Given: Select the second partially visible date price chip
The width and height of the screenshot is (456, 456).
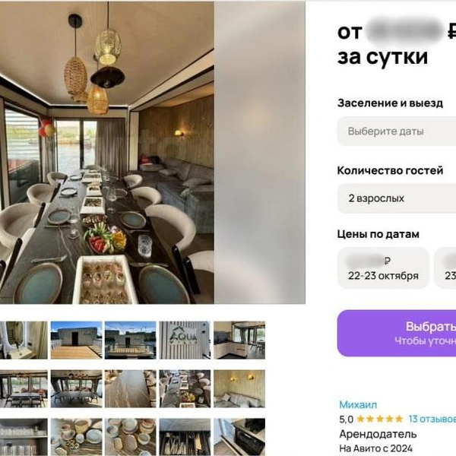Looking at the screenshot, I should [x=445, y=268].
